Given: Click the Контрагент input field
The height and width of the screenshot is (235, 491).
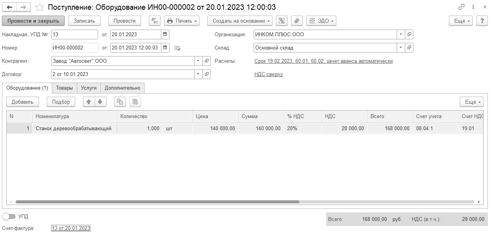Looking at the screenshot, I should [x=123, y=61].
